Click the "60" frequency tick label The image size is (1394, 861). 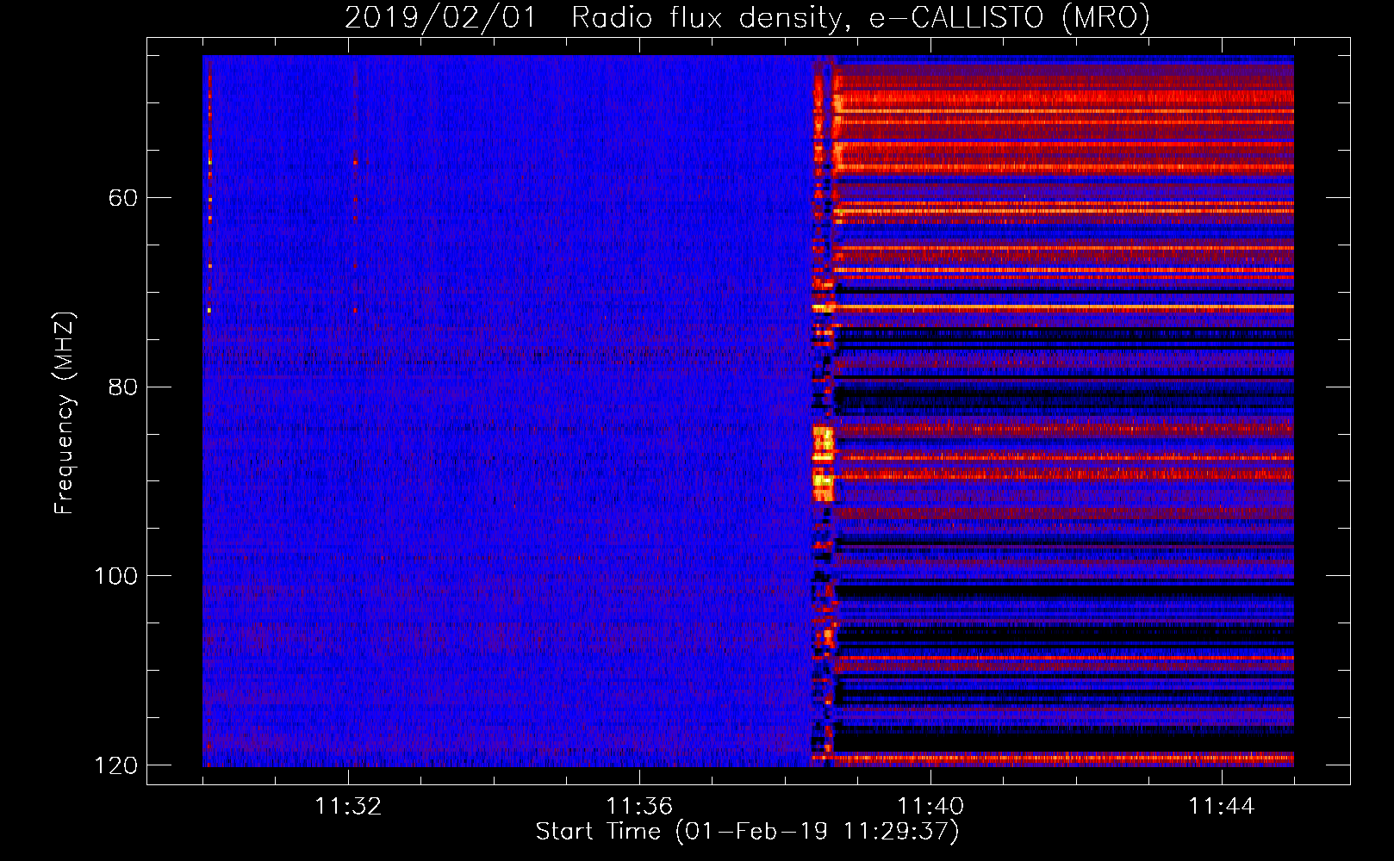click(x=123, y=198)
